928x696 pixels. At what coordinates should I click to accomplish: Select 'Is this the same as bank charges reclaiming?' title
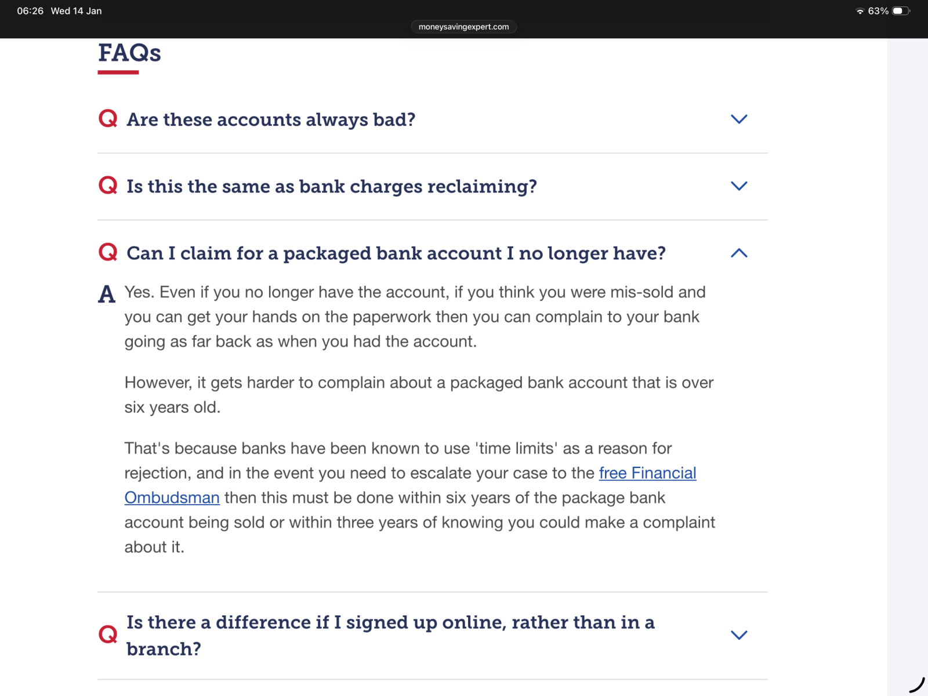point(332,186)
